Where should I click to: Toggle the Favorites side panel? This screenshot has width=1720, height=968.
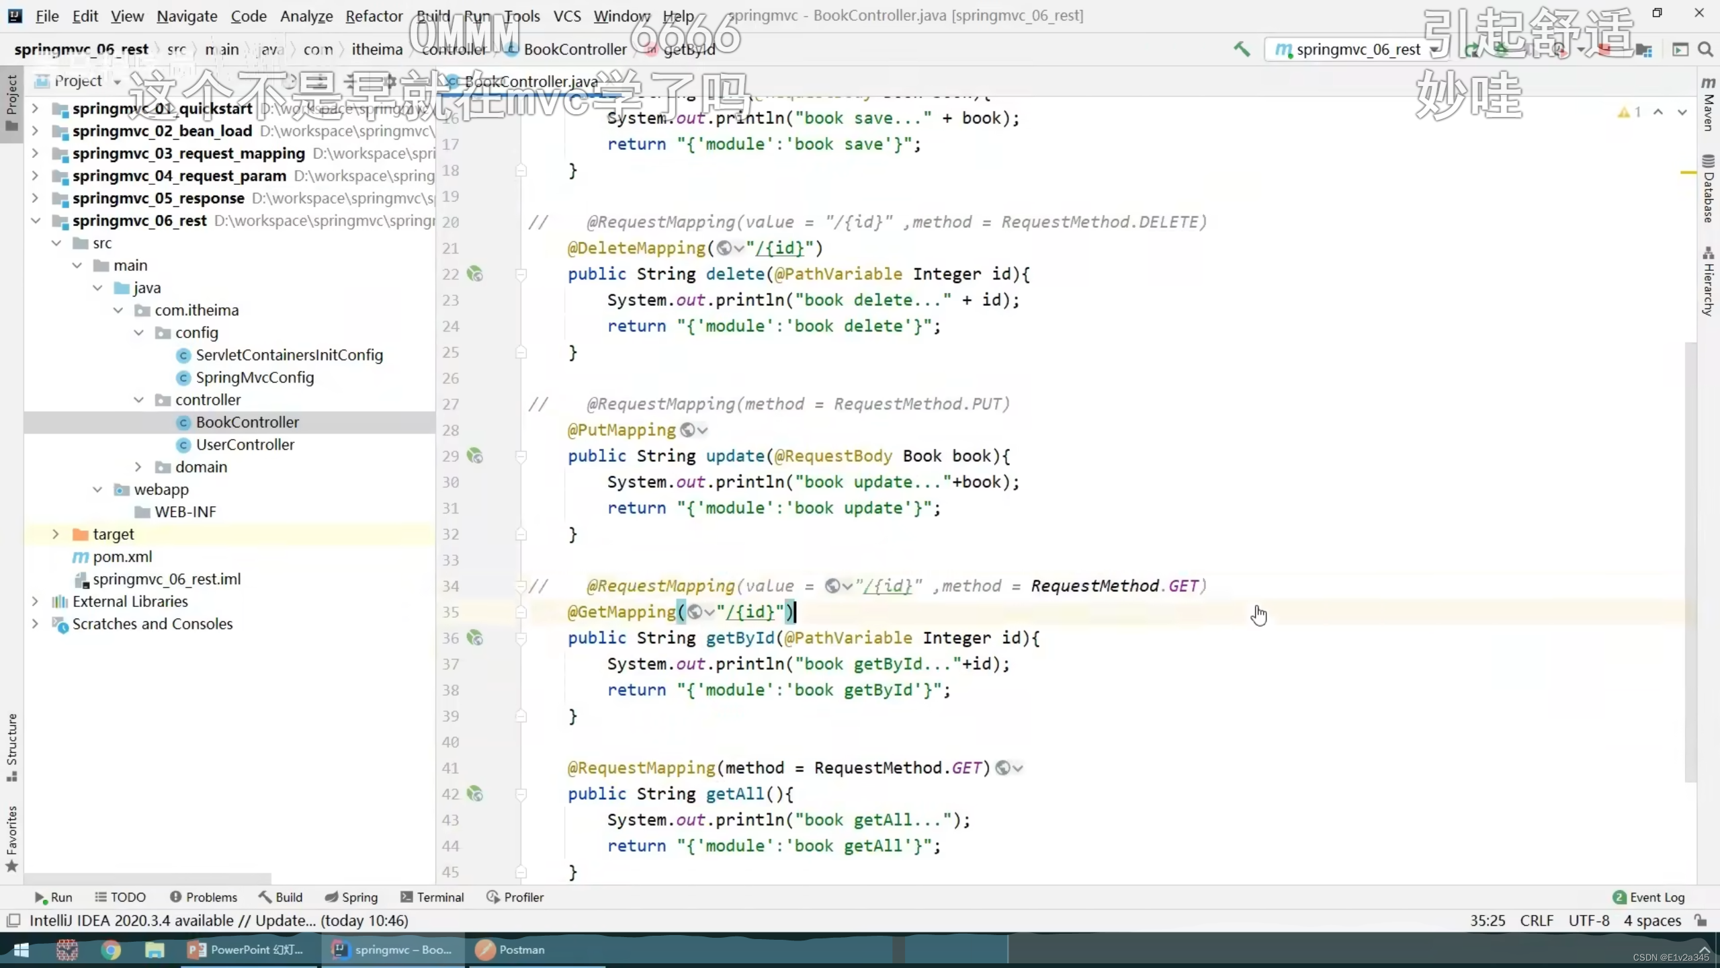point(11,837)
